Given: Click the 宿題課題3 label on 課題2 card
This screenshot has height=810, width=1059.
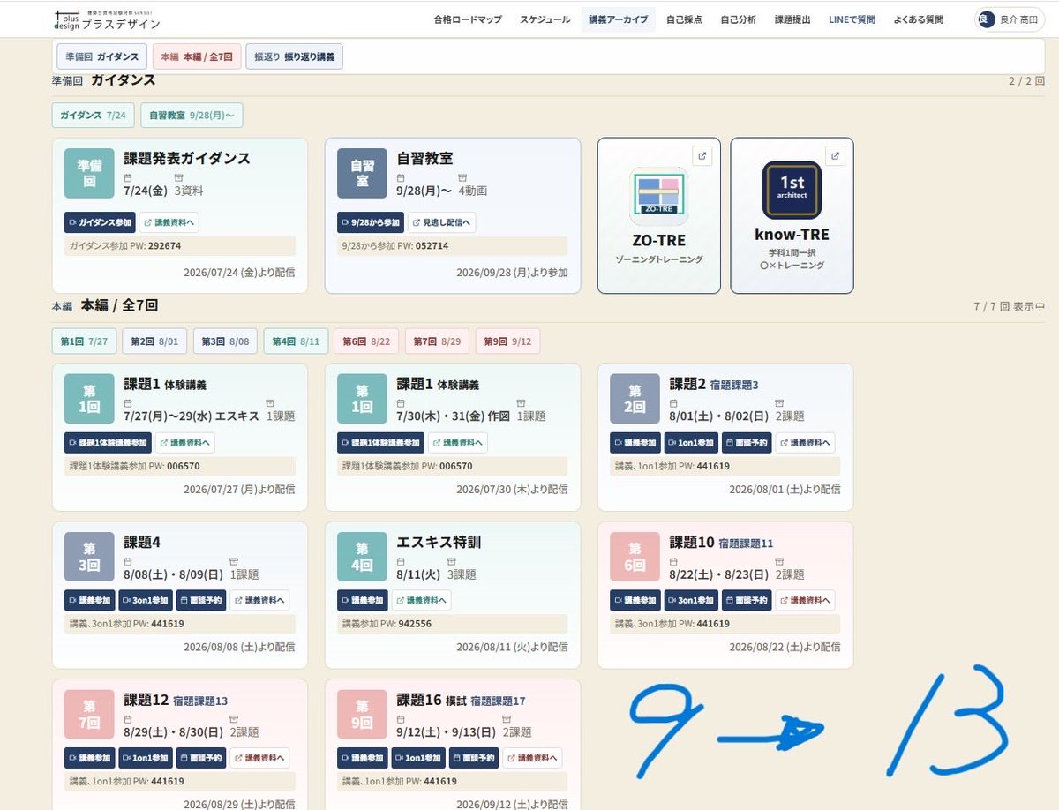Looking at the screenshot, I should [734, 386].
